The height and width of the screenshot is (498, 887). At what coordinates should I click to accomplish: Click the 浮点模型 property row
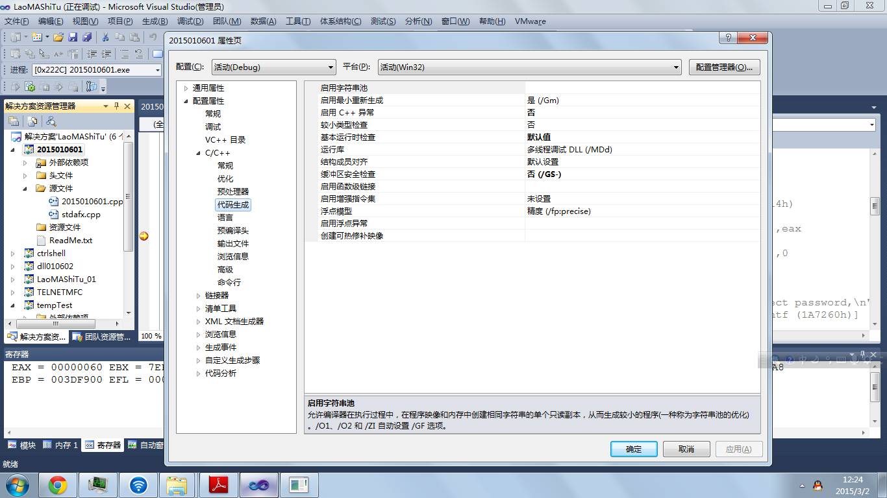532,211
